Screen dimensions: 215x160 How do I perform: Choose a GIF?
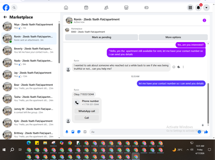tap(85, 132)
